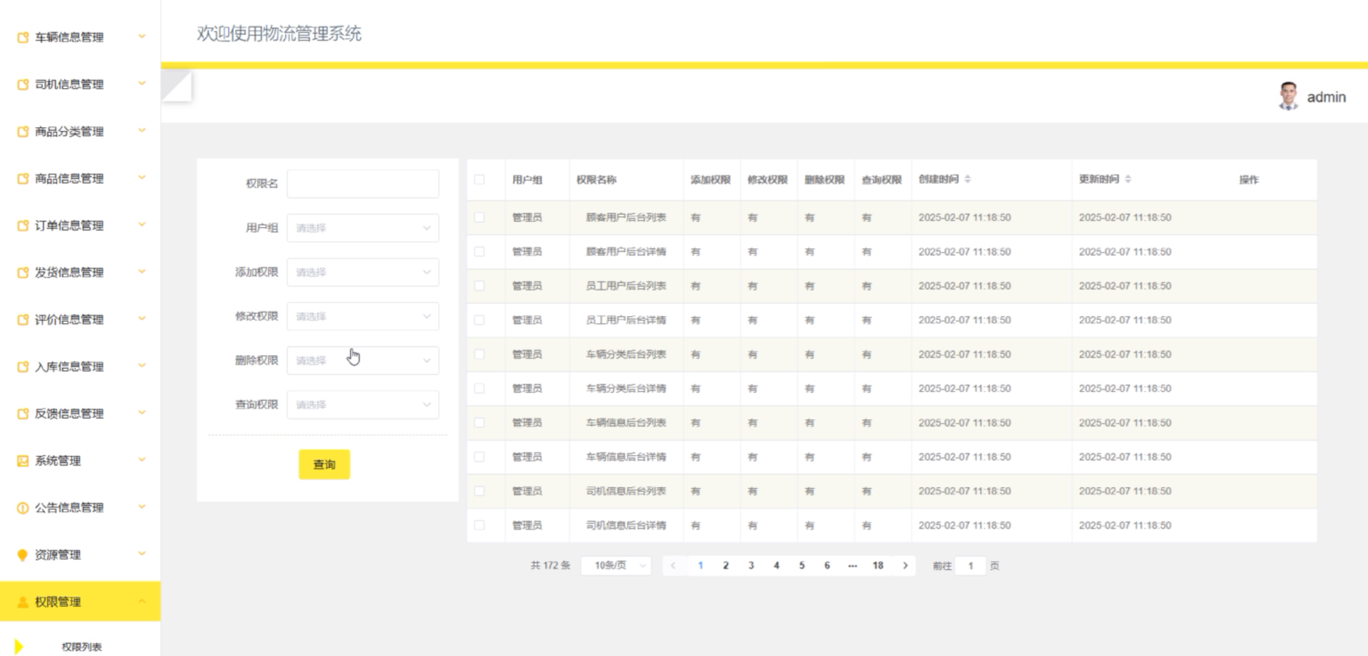Check the 顾客用户后台列表 row checkbox

click(480, 218)
